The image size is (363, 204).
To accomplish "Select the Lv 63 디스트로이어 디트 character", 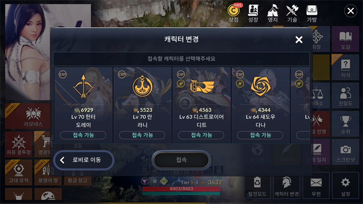I will [x=201, y=105].
